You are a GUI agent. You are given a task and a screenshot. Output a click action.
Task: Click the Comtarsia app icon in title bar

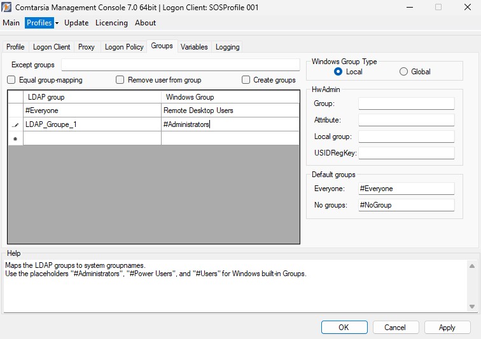[x=7, y=7]
